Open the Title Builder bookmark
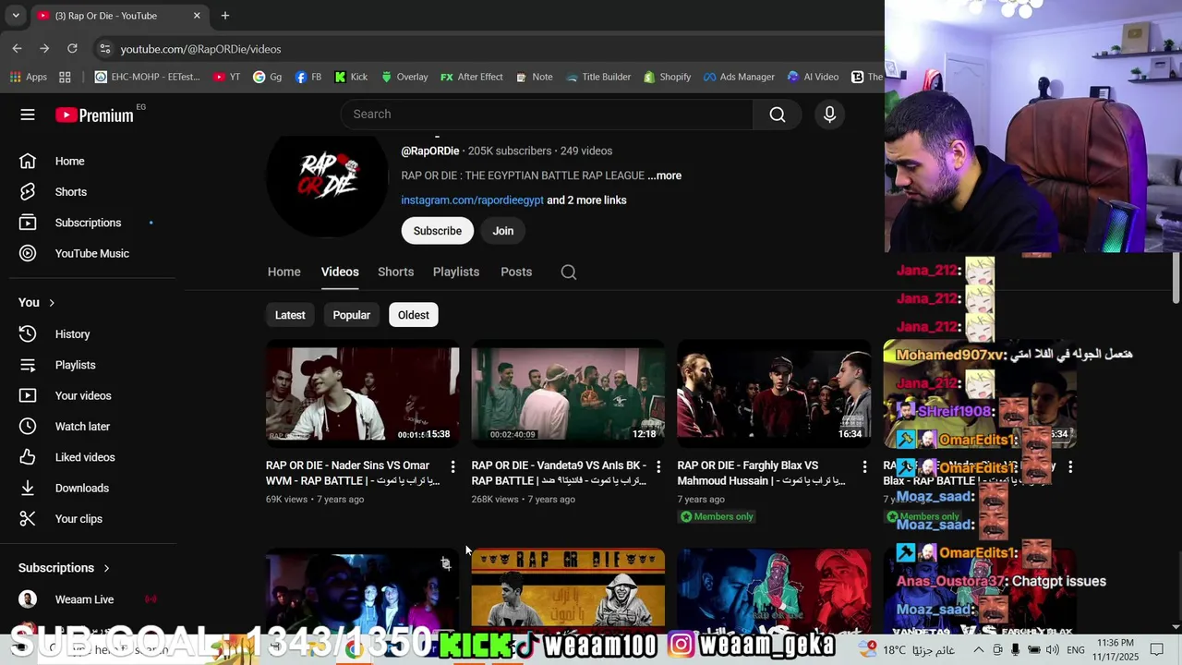This screenshot has width=1182, height=665. tap(597, 77)
